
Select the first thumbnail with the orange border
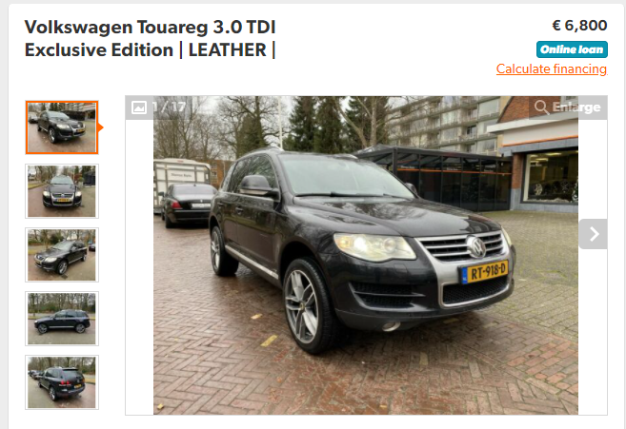point(62,127)
